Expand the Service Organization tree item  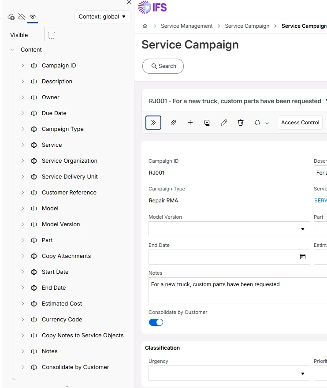(x=23, y=161)
